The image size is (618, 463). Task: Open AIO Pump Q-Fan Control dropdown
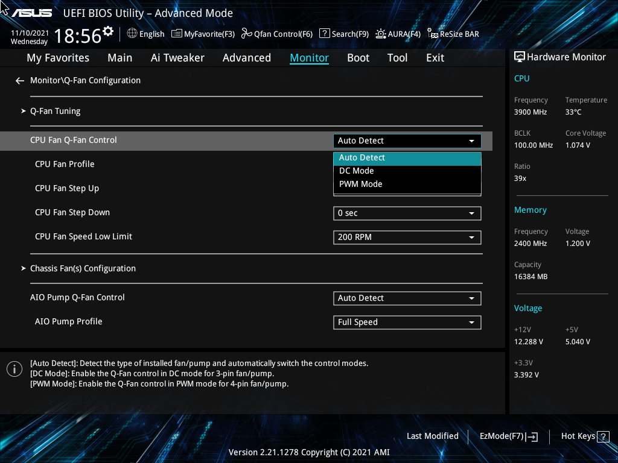[407, 298]
